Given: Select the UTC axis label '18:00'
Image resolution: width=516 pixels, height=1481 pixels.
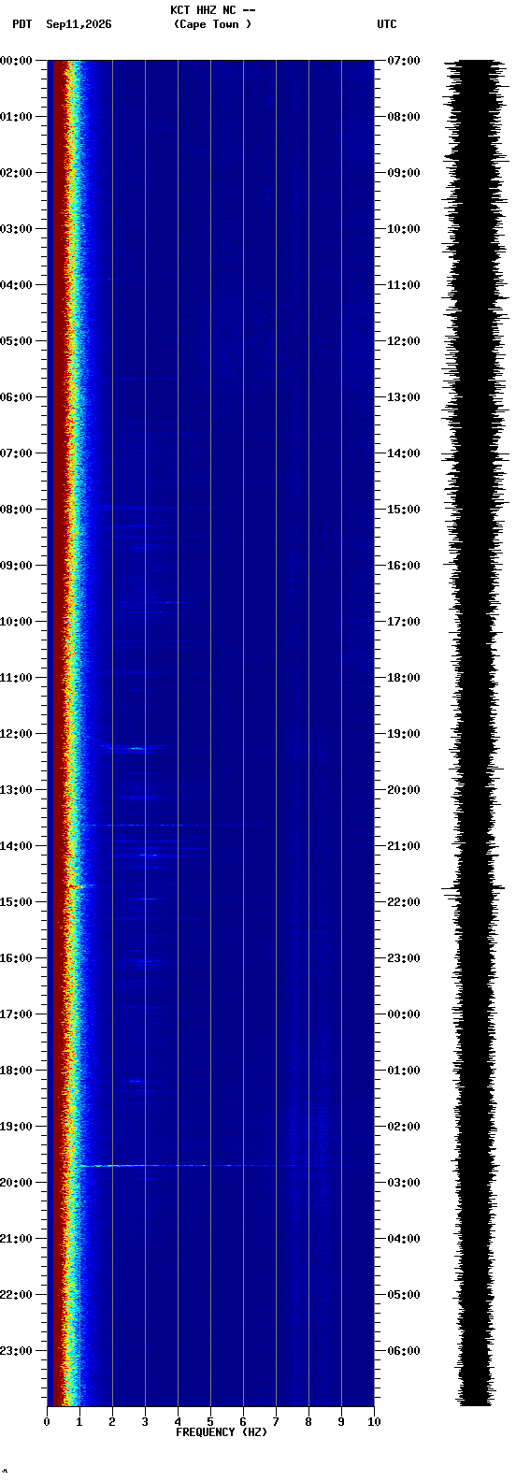Looking at the screenshot, I should [404, 678].
